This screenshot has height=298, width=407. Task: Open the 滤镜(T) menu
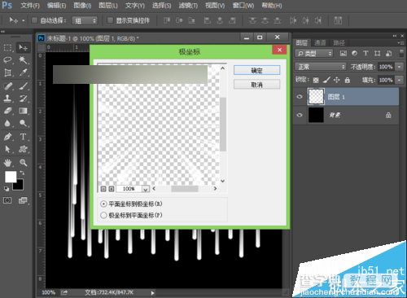(188, 6)
